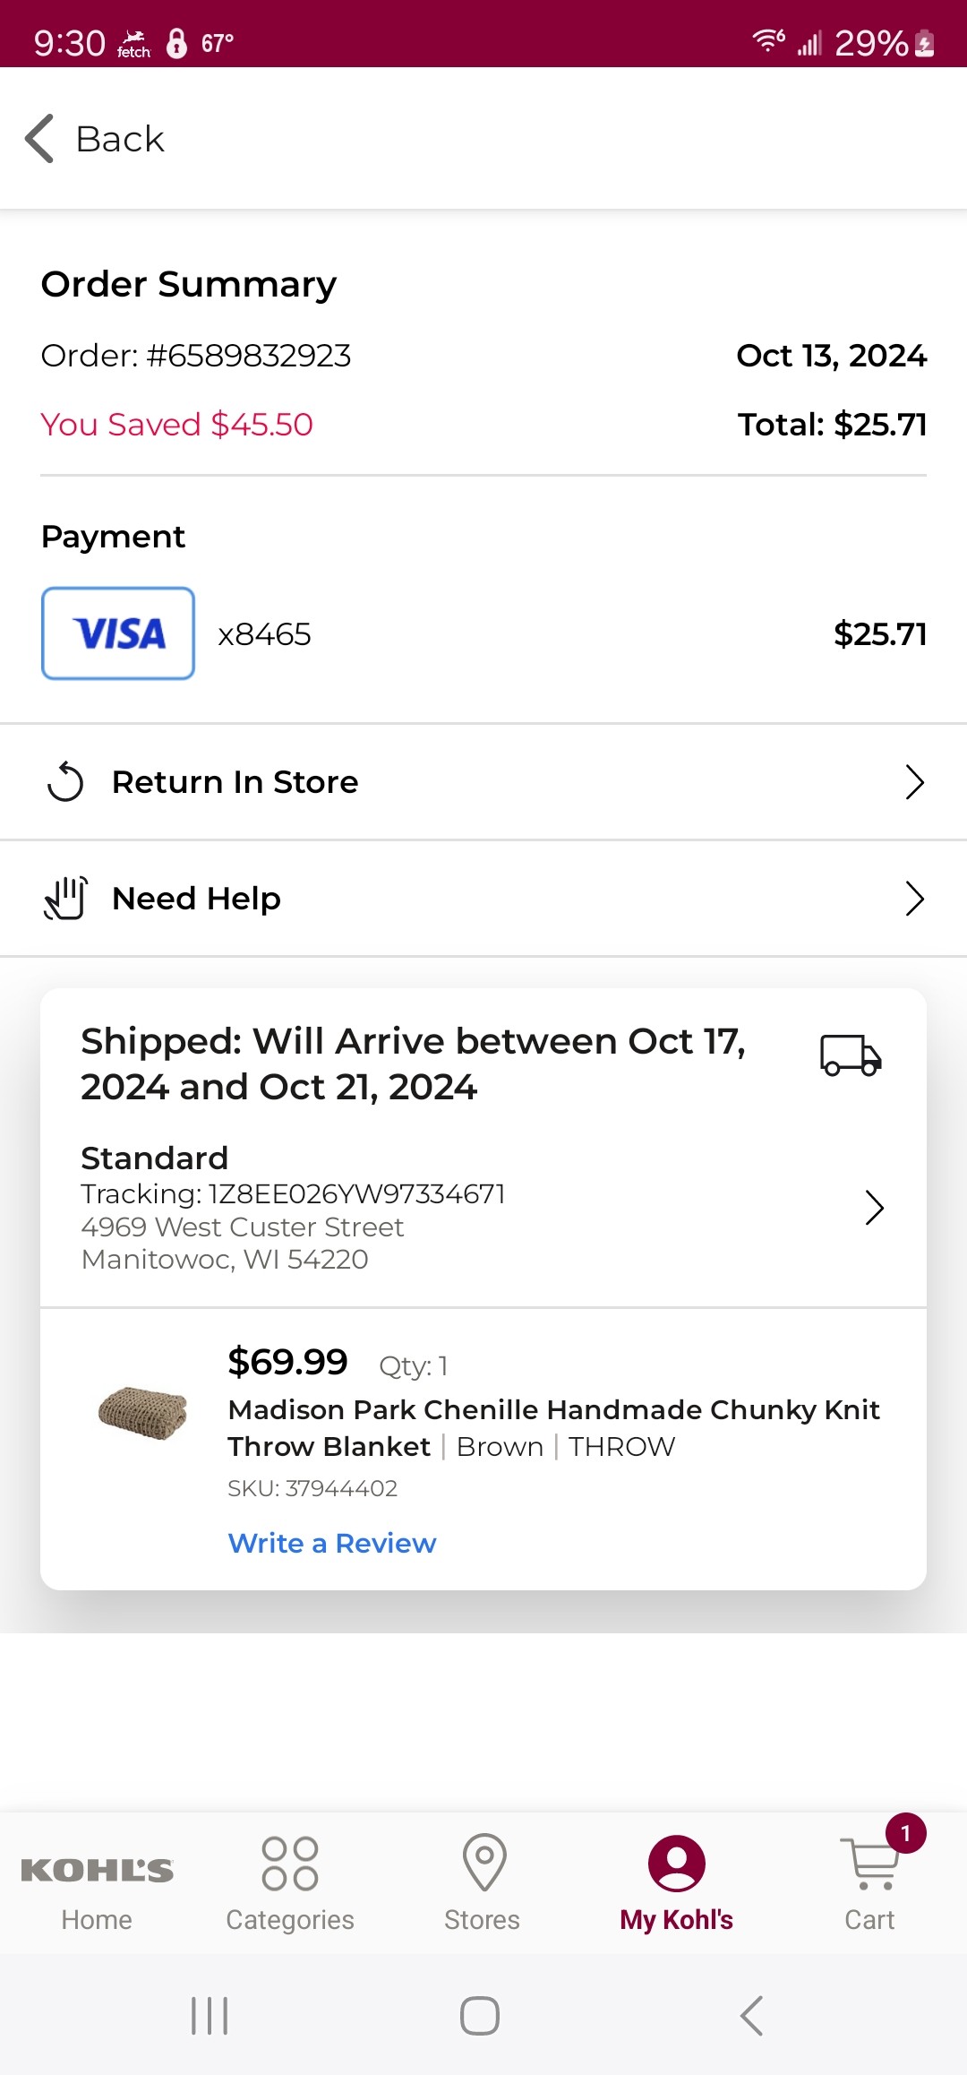The height and width of the screenshot is (2075, 967).
Task: Tap the Back arrow icon
Action: (39, 139)
